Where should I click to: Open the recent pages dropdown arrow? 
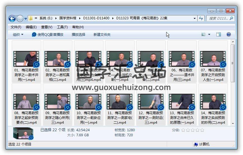(x=26, y=19)
